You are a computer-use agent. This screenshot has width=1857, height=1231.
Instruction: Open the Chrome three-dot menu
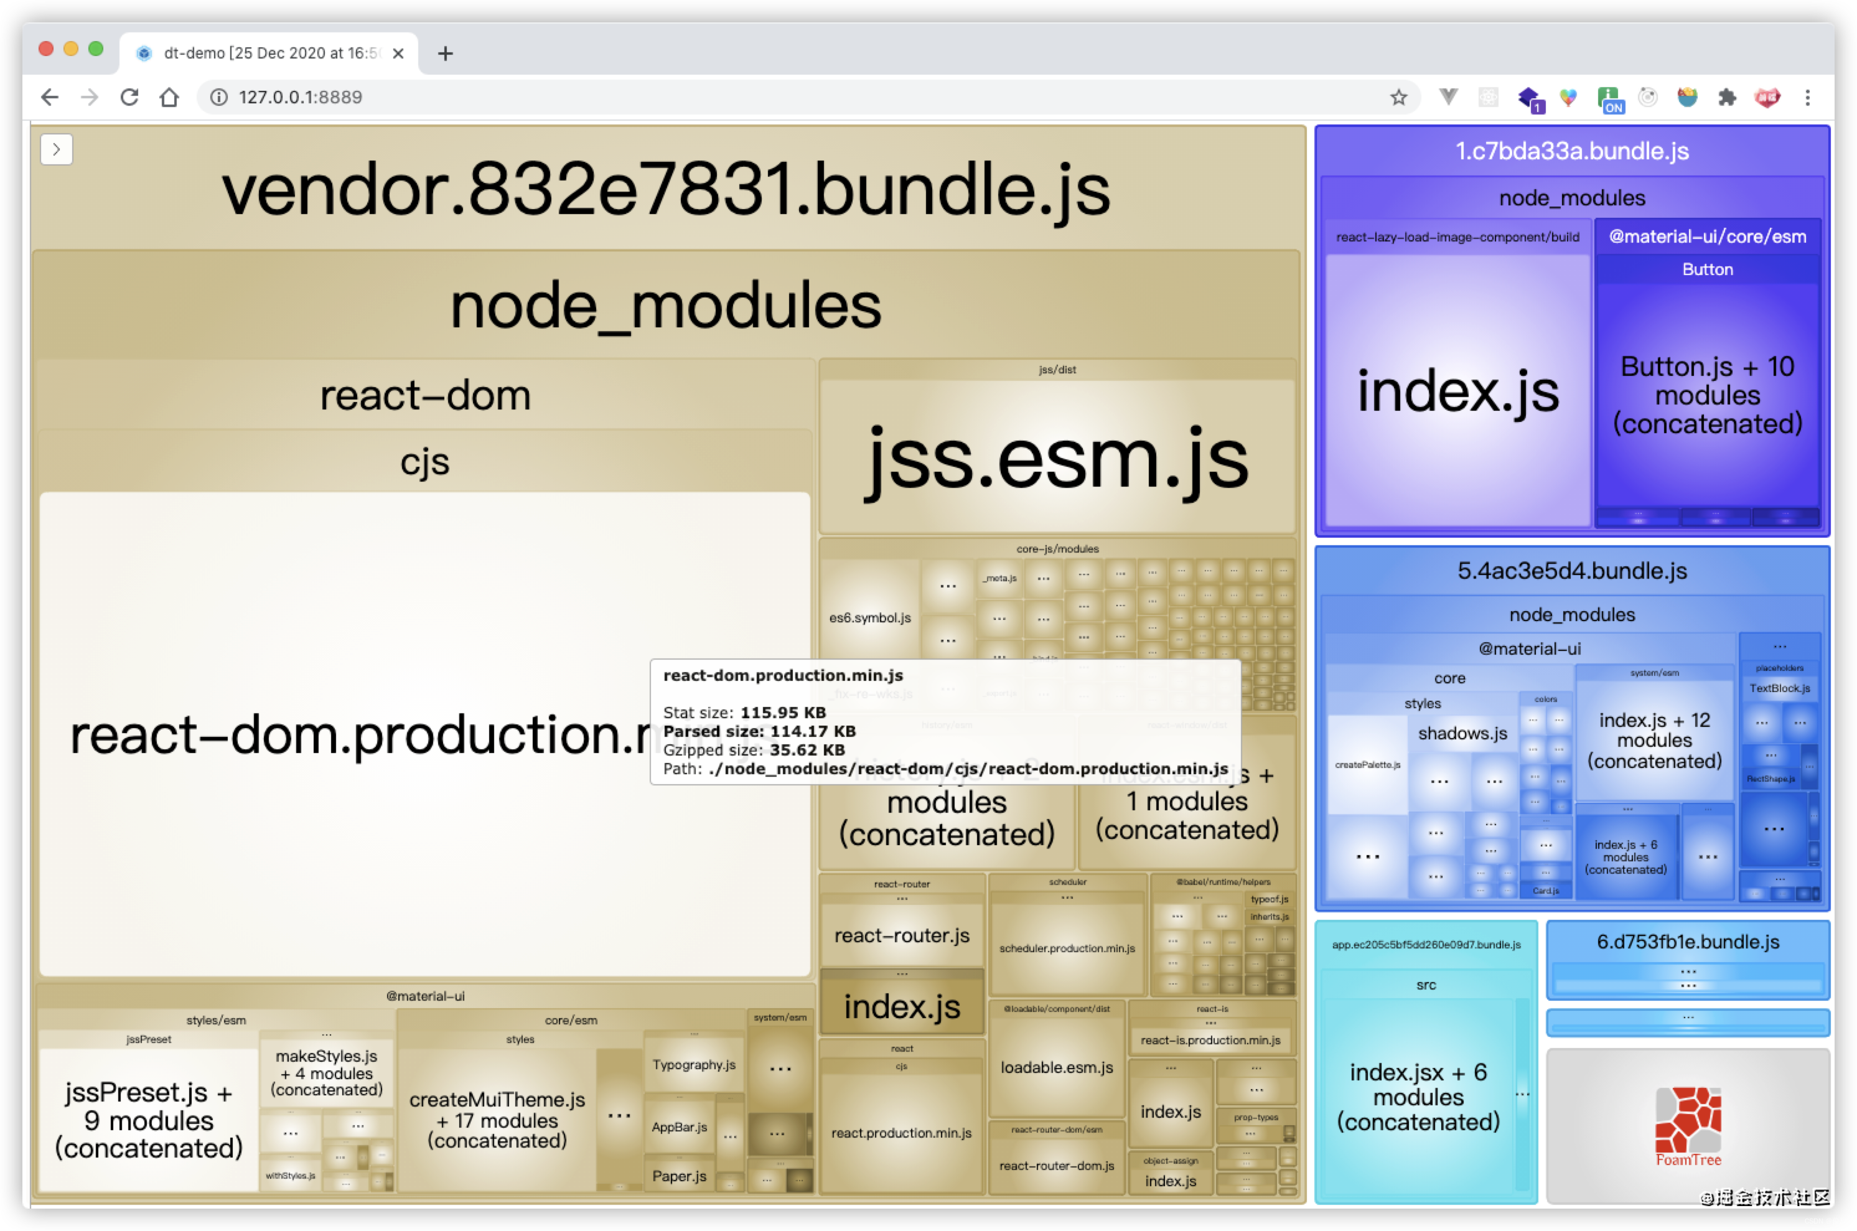click(x=1808, y=97)
